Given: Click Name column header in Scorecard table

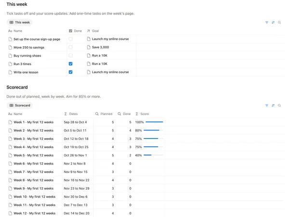Looking at the screenshot, I should click(x=15, y=114).
